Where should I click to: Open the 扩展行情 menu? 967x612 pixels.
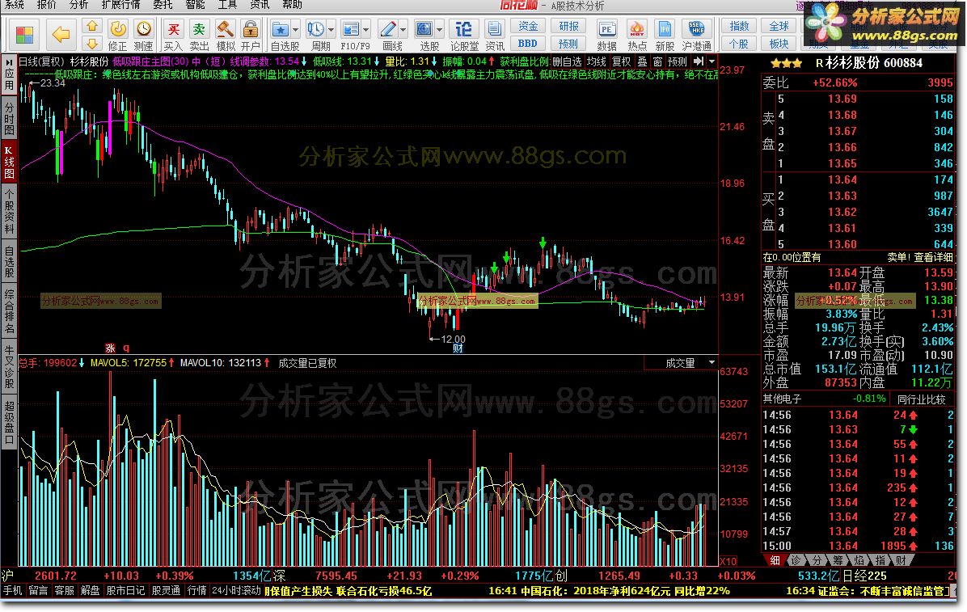pyautogui.click(x=121, y=5)
